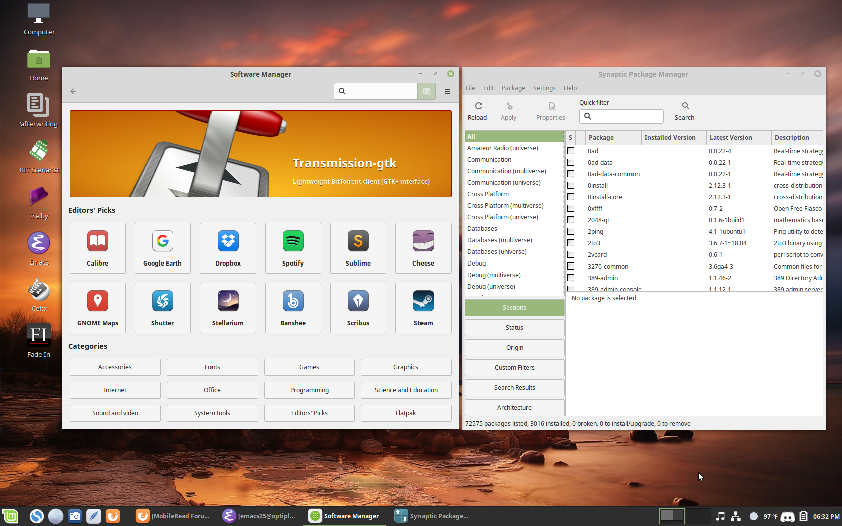Screen dimensions: 842x526
Task: Open the Accessories category
Action: (x=115, y=367)
